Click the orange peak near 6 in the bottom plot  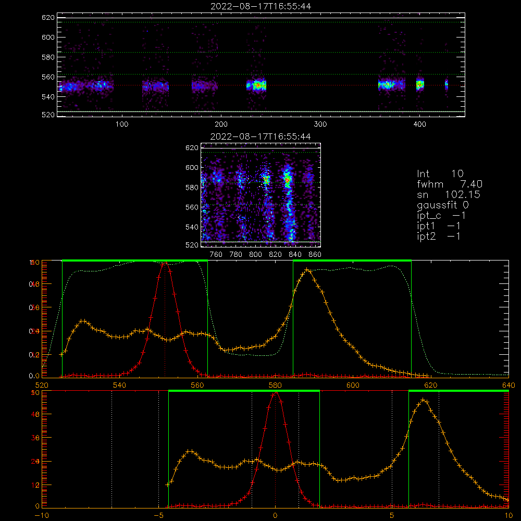[x=423, y=400]
